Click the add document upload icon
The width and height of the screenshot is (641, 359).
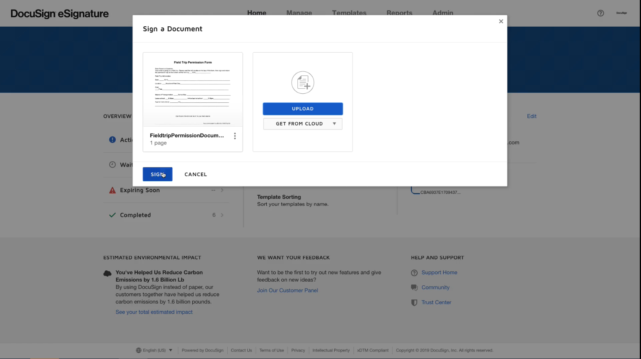point(302,82)
